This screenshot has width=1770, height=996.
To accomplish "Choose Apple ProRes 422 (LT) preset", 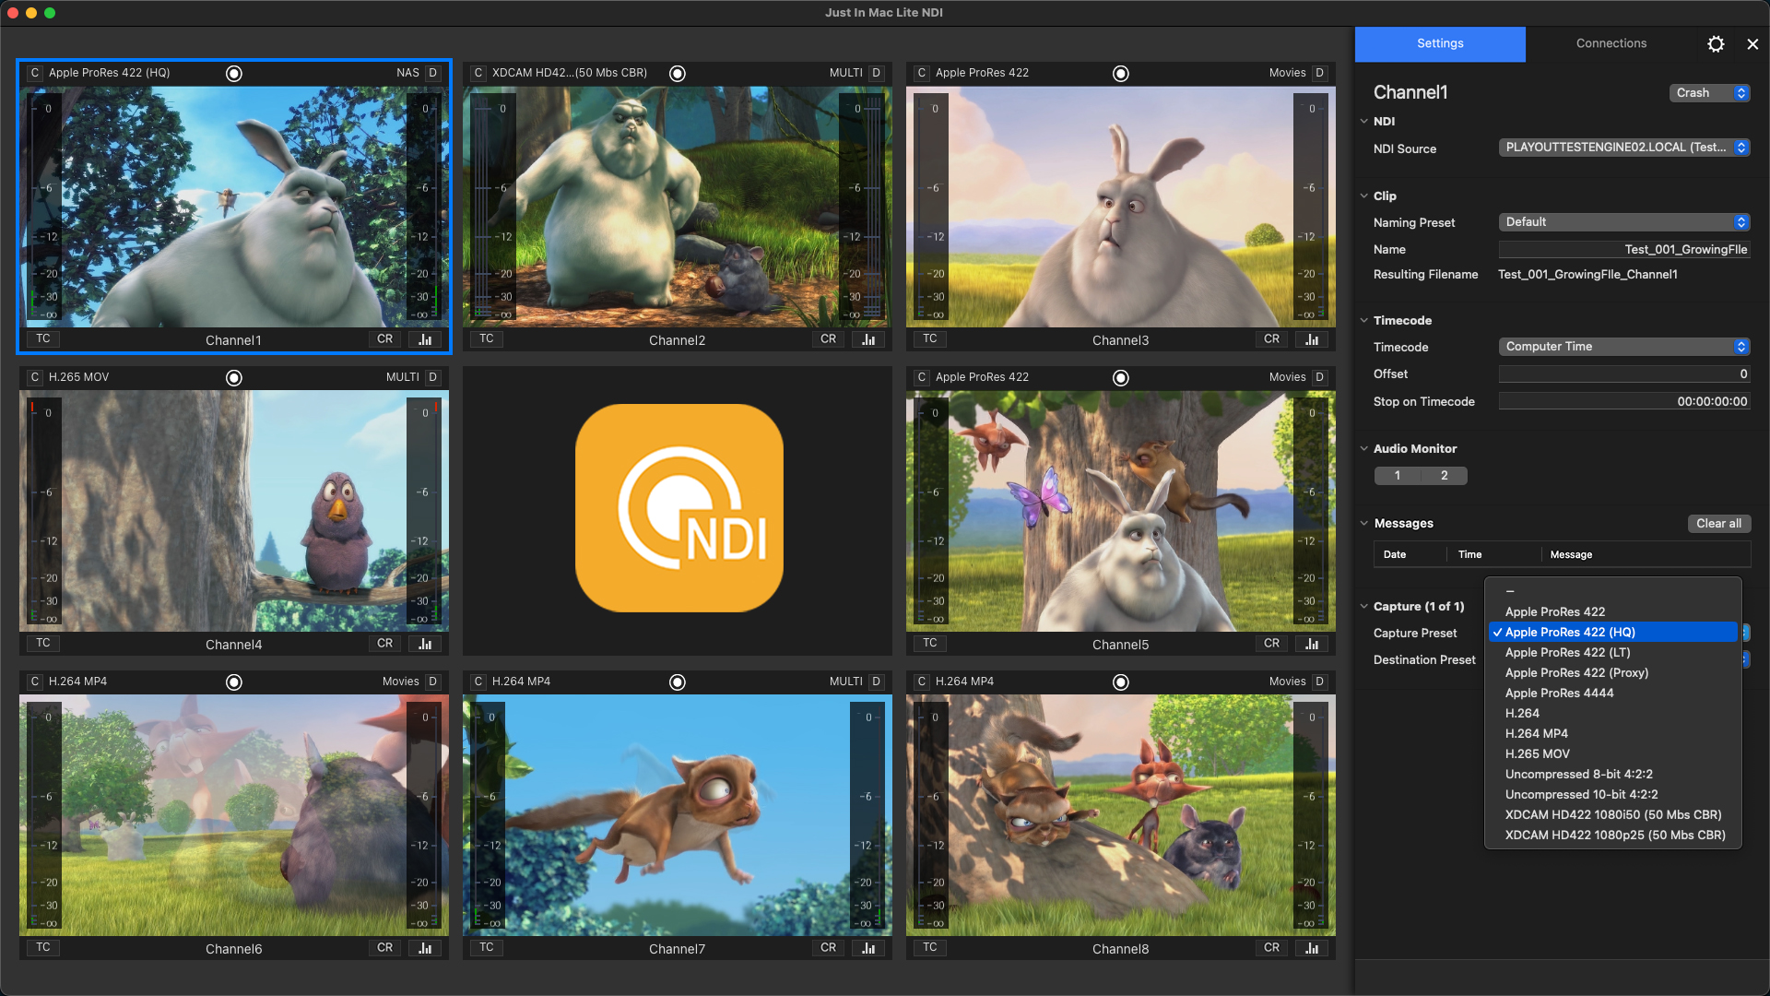I will (x=1613, y=653).
